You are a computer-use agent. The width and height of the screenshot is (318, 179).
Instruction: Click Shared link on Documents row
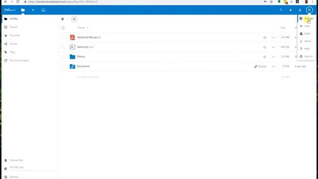coord(260,66)
